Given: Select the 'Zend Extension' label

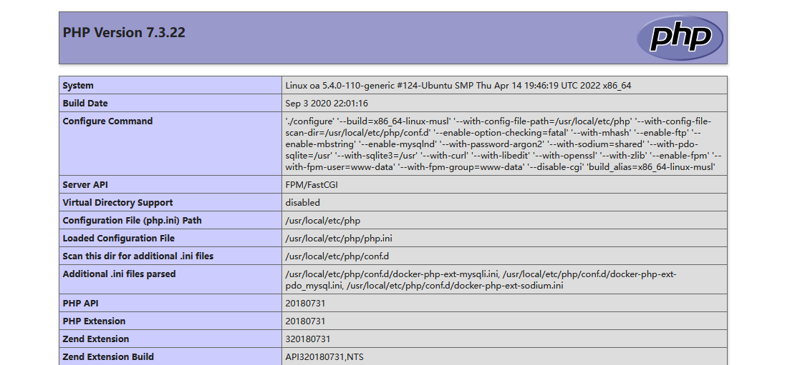Looking at the screenshot, I should pyautogui.click(x=96, y=339).
